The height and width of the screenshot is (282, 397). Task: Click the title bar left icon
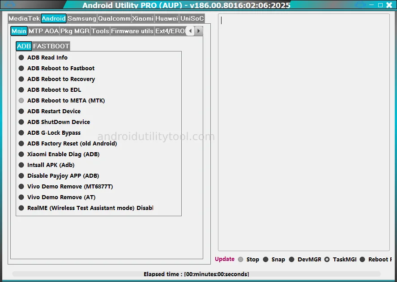[9, 4]
